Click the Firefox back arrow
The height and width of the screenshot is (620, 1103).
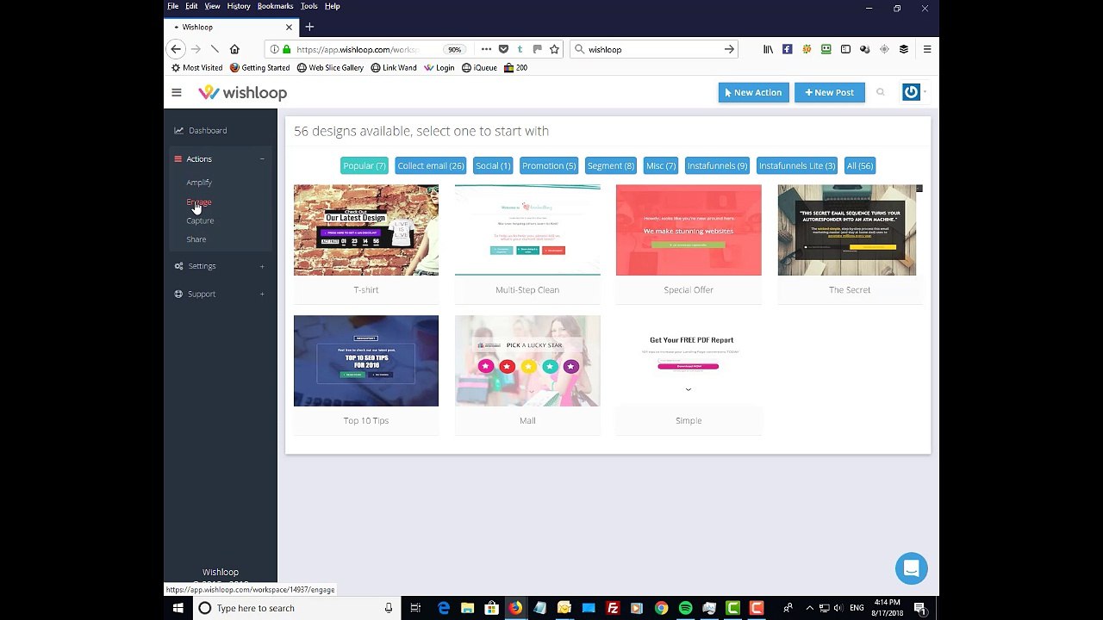pos(176,49)
